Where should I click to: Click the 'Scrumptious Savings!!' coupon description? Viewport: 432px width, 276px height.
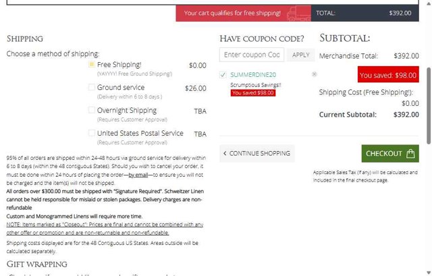(x=256, y=85)
